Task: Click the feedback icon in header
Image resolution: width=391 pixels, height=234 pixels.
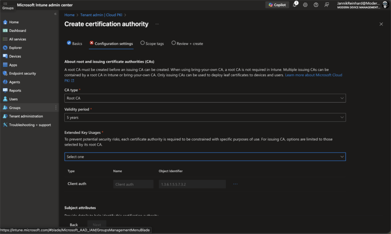Action: (x=327, y=5)
